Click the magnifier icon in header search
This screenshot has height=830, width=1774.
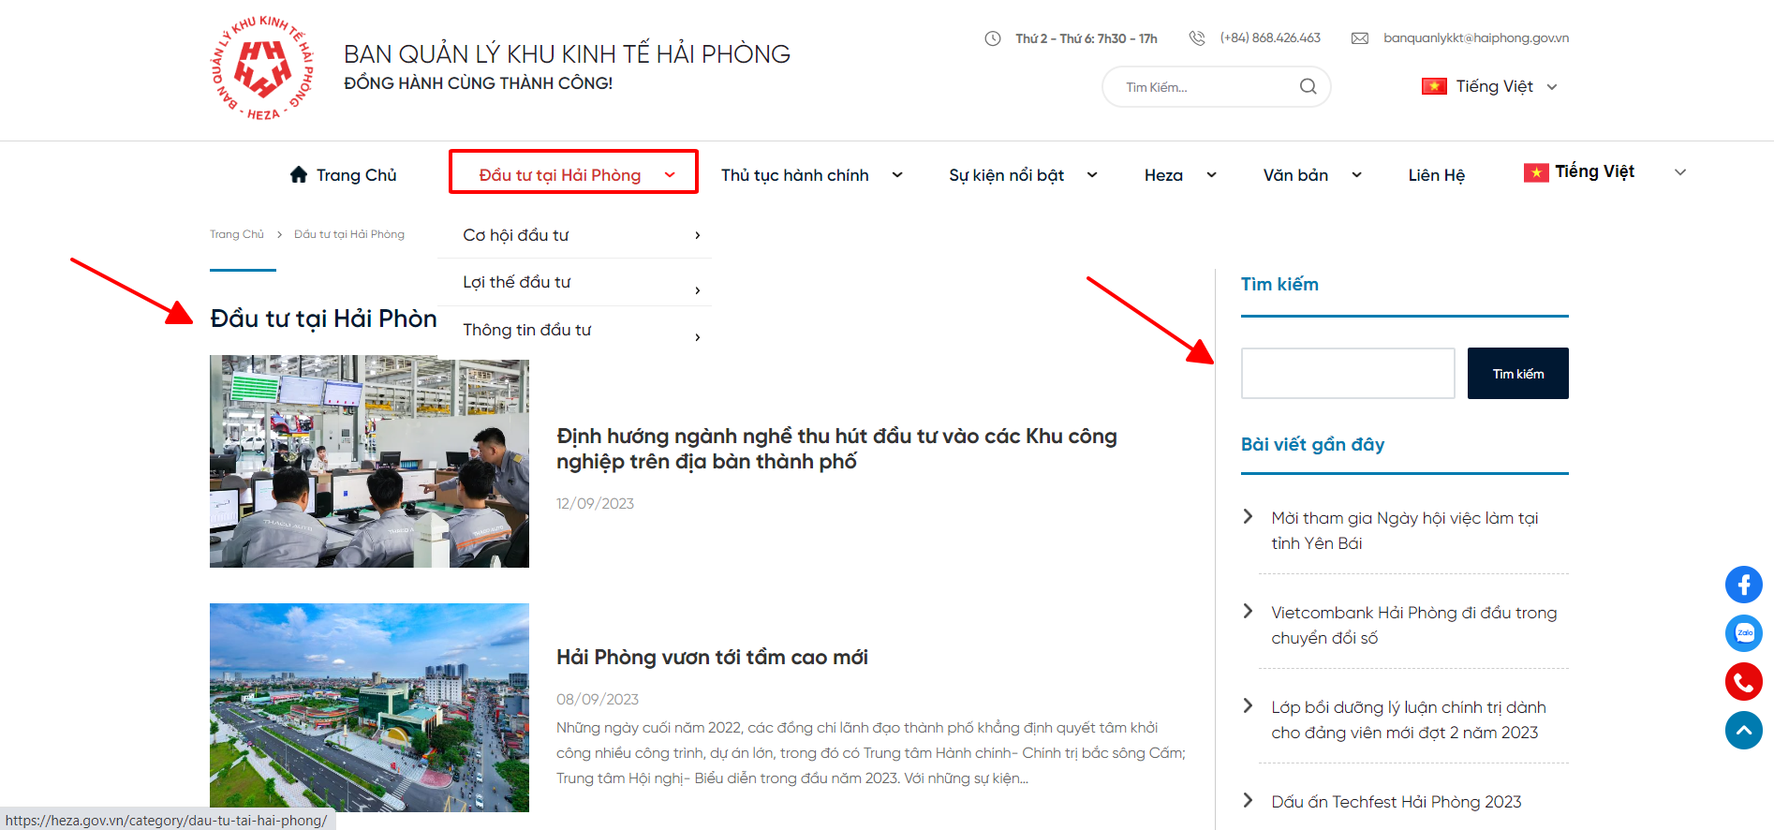click(x=1308, y=87)
